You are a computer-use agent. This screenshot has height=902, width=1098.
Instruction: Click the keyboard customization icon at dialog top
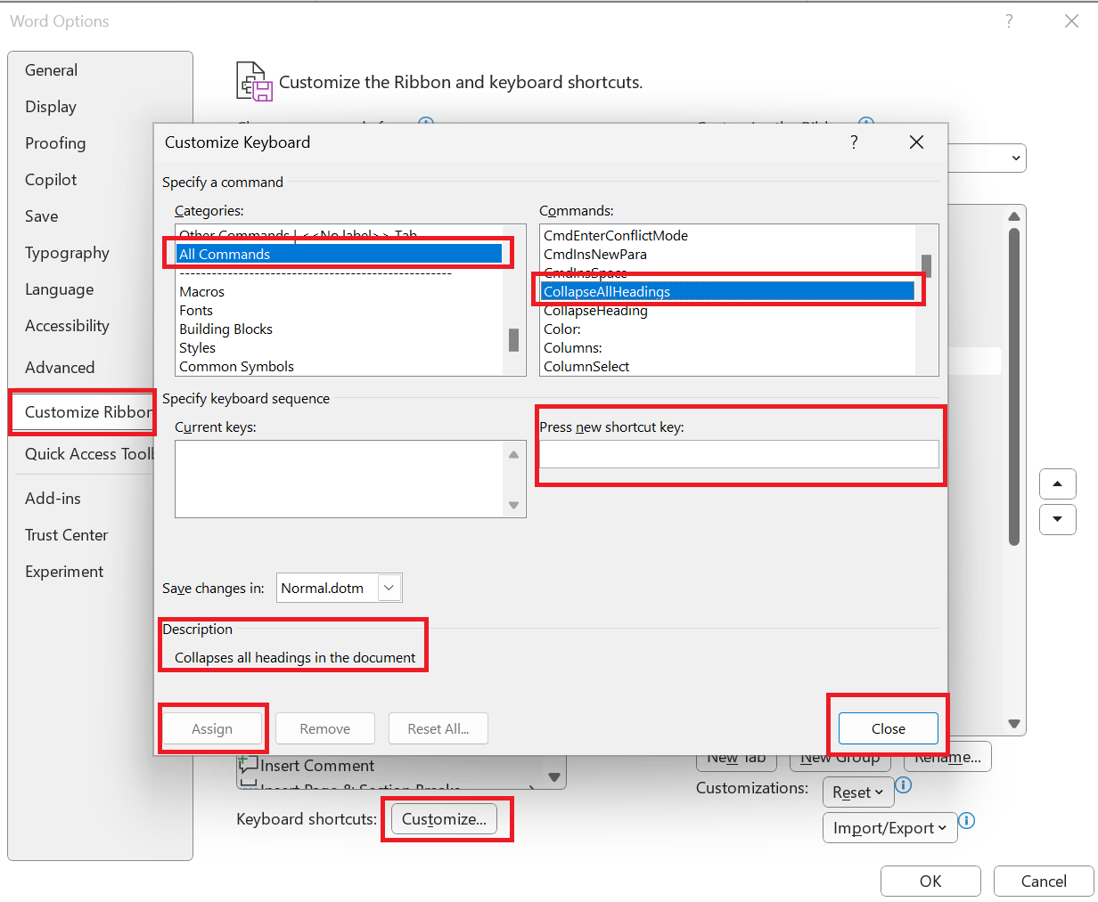(x=253, y=81)
